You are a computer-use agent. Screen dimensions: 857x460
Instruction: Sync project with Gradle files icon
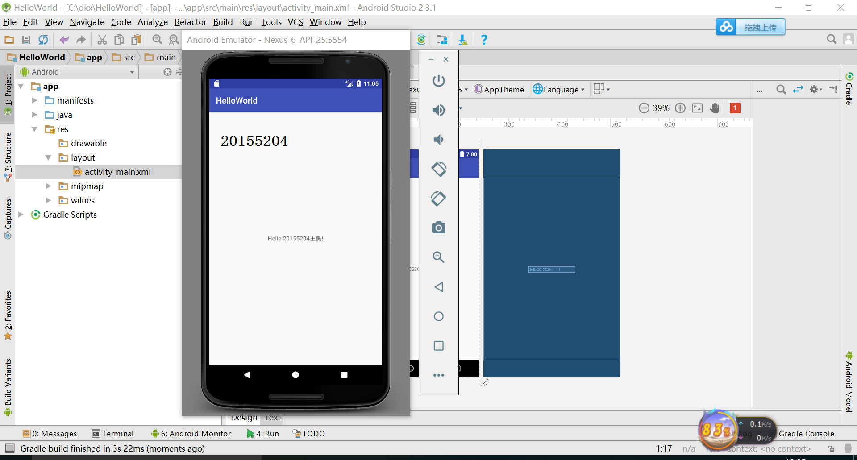pos(421,40)
